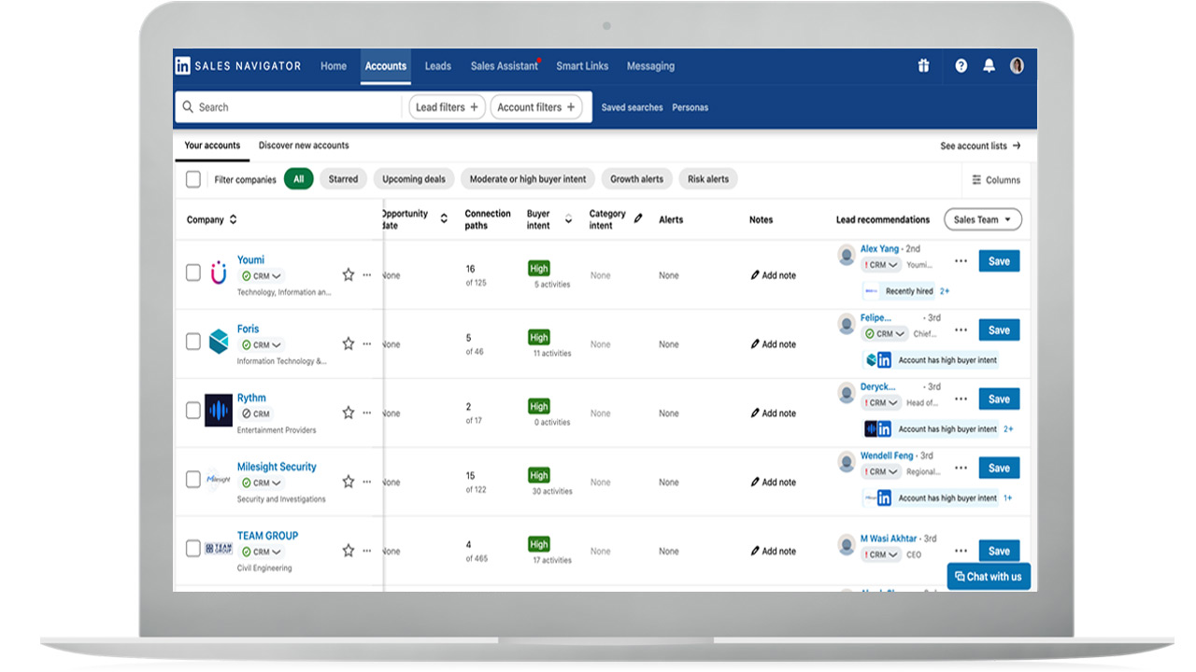1196x672 pixels.
Task: Star the Rythm account
Action: pyautogui.click(x=349, y=413)
